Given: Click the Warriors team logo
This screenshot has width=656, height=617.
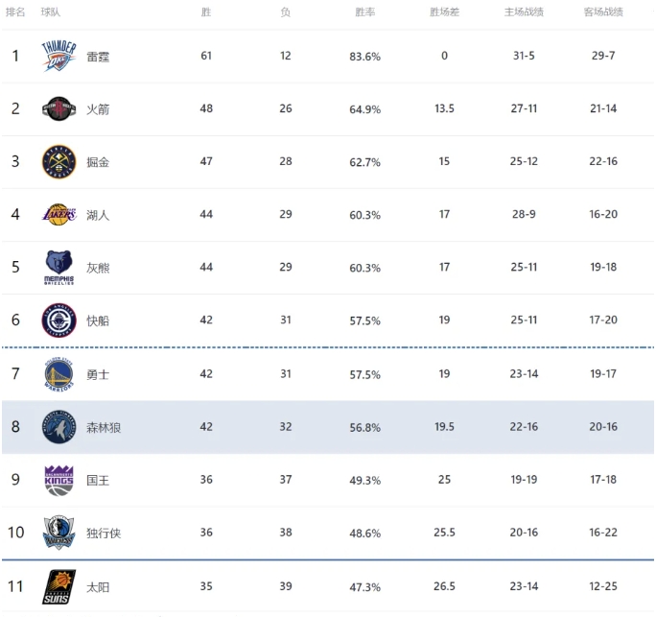Looking at the screenshot, I should 59,374.
